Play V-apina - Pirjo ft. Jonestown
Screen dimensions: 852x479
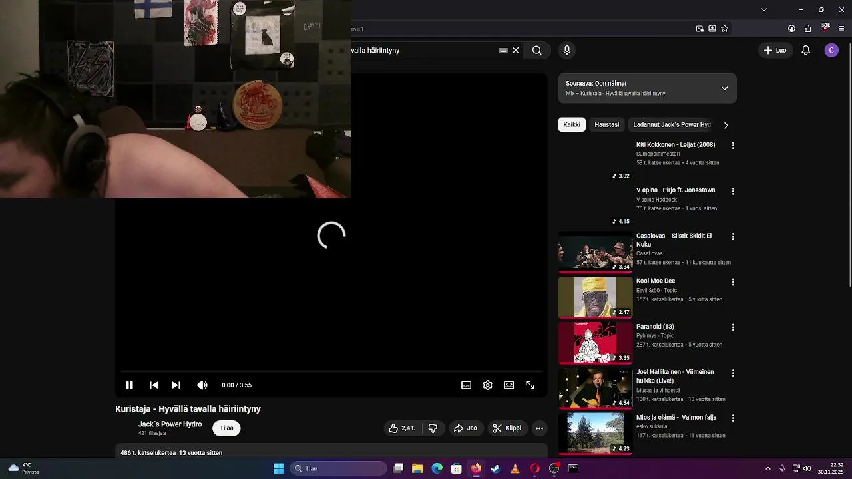(676, 190)
